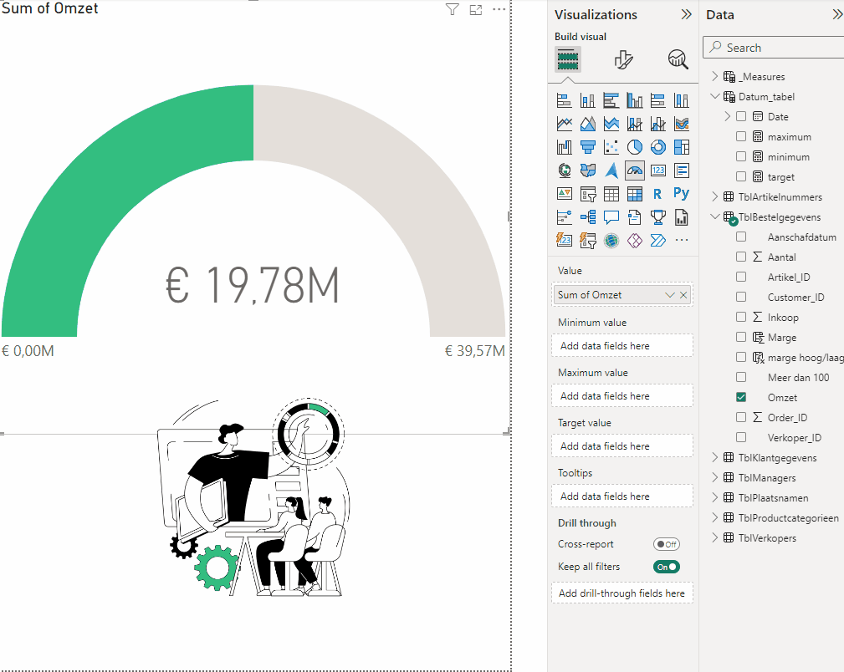Remove Sum of Omzet from Value well
This screenshot has width=844, height=672.
point(683,295)
